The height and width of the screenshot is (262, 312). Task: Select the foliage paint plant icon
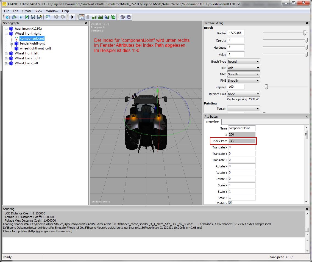(x=113, y=17)
